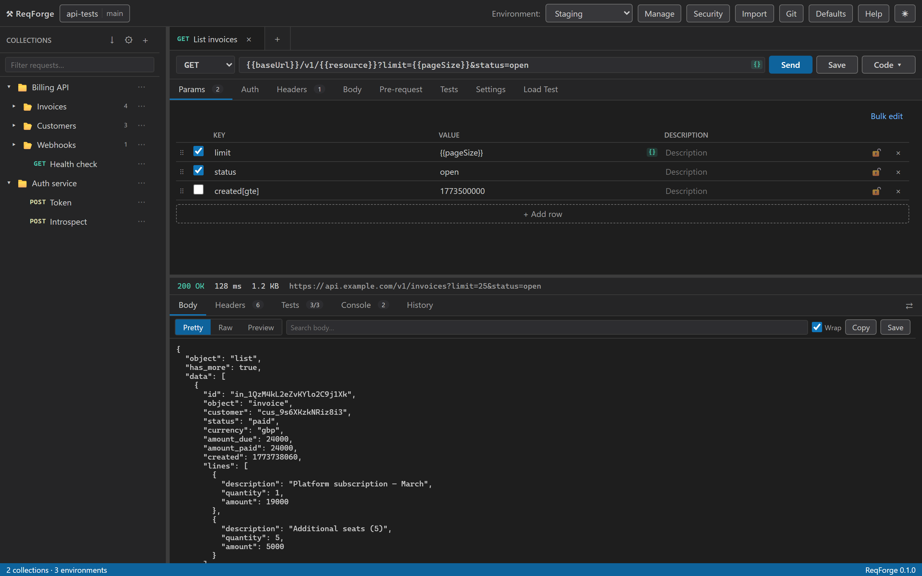
Task: Toggle response layout swap icon
Action: (909, 306)
